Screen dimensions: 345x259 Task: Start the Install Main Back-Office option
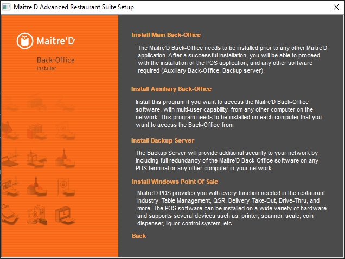(166, 35)
